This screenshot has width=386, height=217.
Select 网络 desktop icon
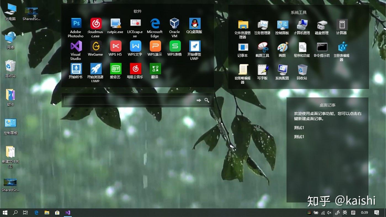coord(10,41)
